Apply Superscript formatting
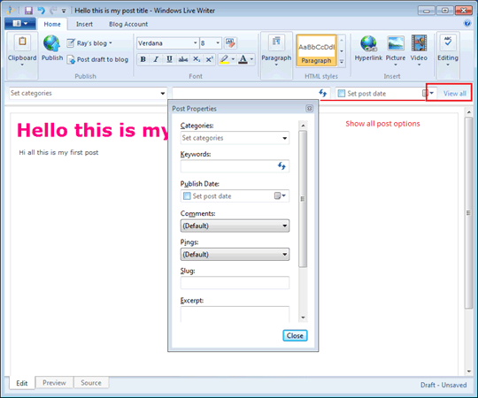Viewport: 478px width, 398px height. pyautogui.click(x=210, y=59)
